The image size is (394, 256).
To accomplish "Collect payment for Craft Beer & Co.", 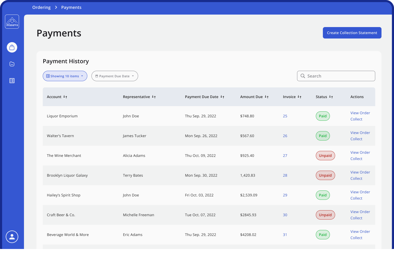I will point(356,218).
